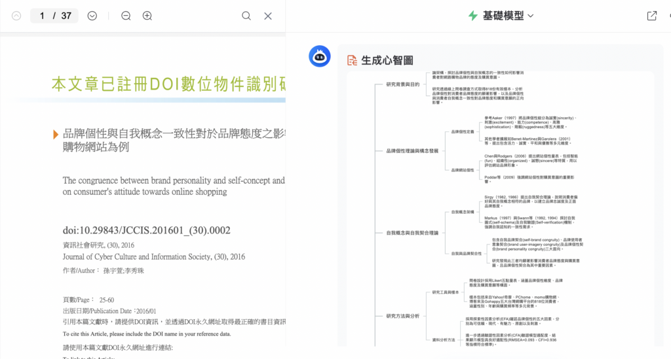This screenshot has width=671, height=359.
Task: Select the 研究方法與分析 mind map node
Action: 402,316
